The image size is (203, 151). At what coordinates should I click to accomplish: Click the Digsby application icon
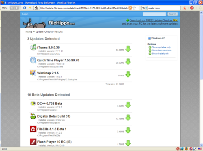[33, 116]
